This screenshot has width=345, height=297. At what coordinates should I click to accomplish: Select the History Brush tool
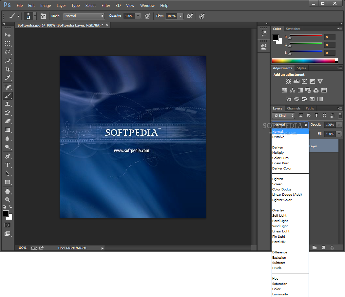(x=8, y=113)
